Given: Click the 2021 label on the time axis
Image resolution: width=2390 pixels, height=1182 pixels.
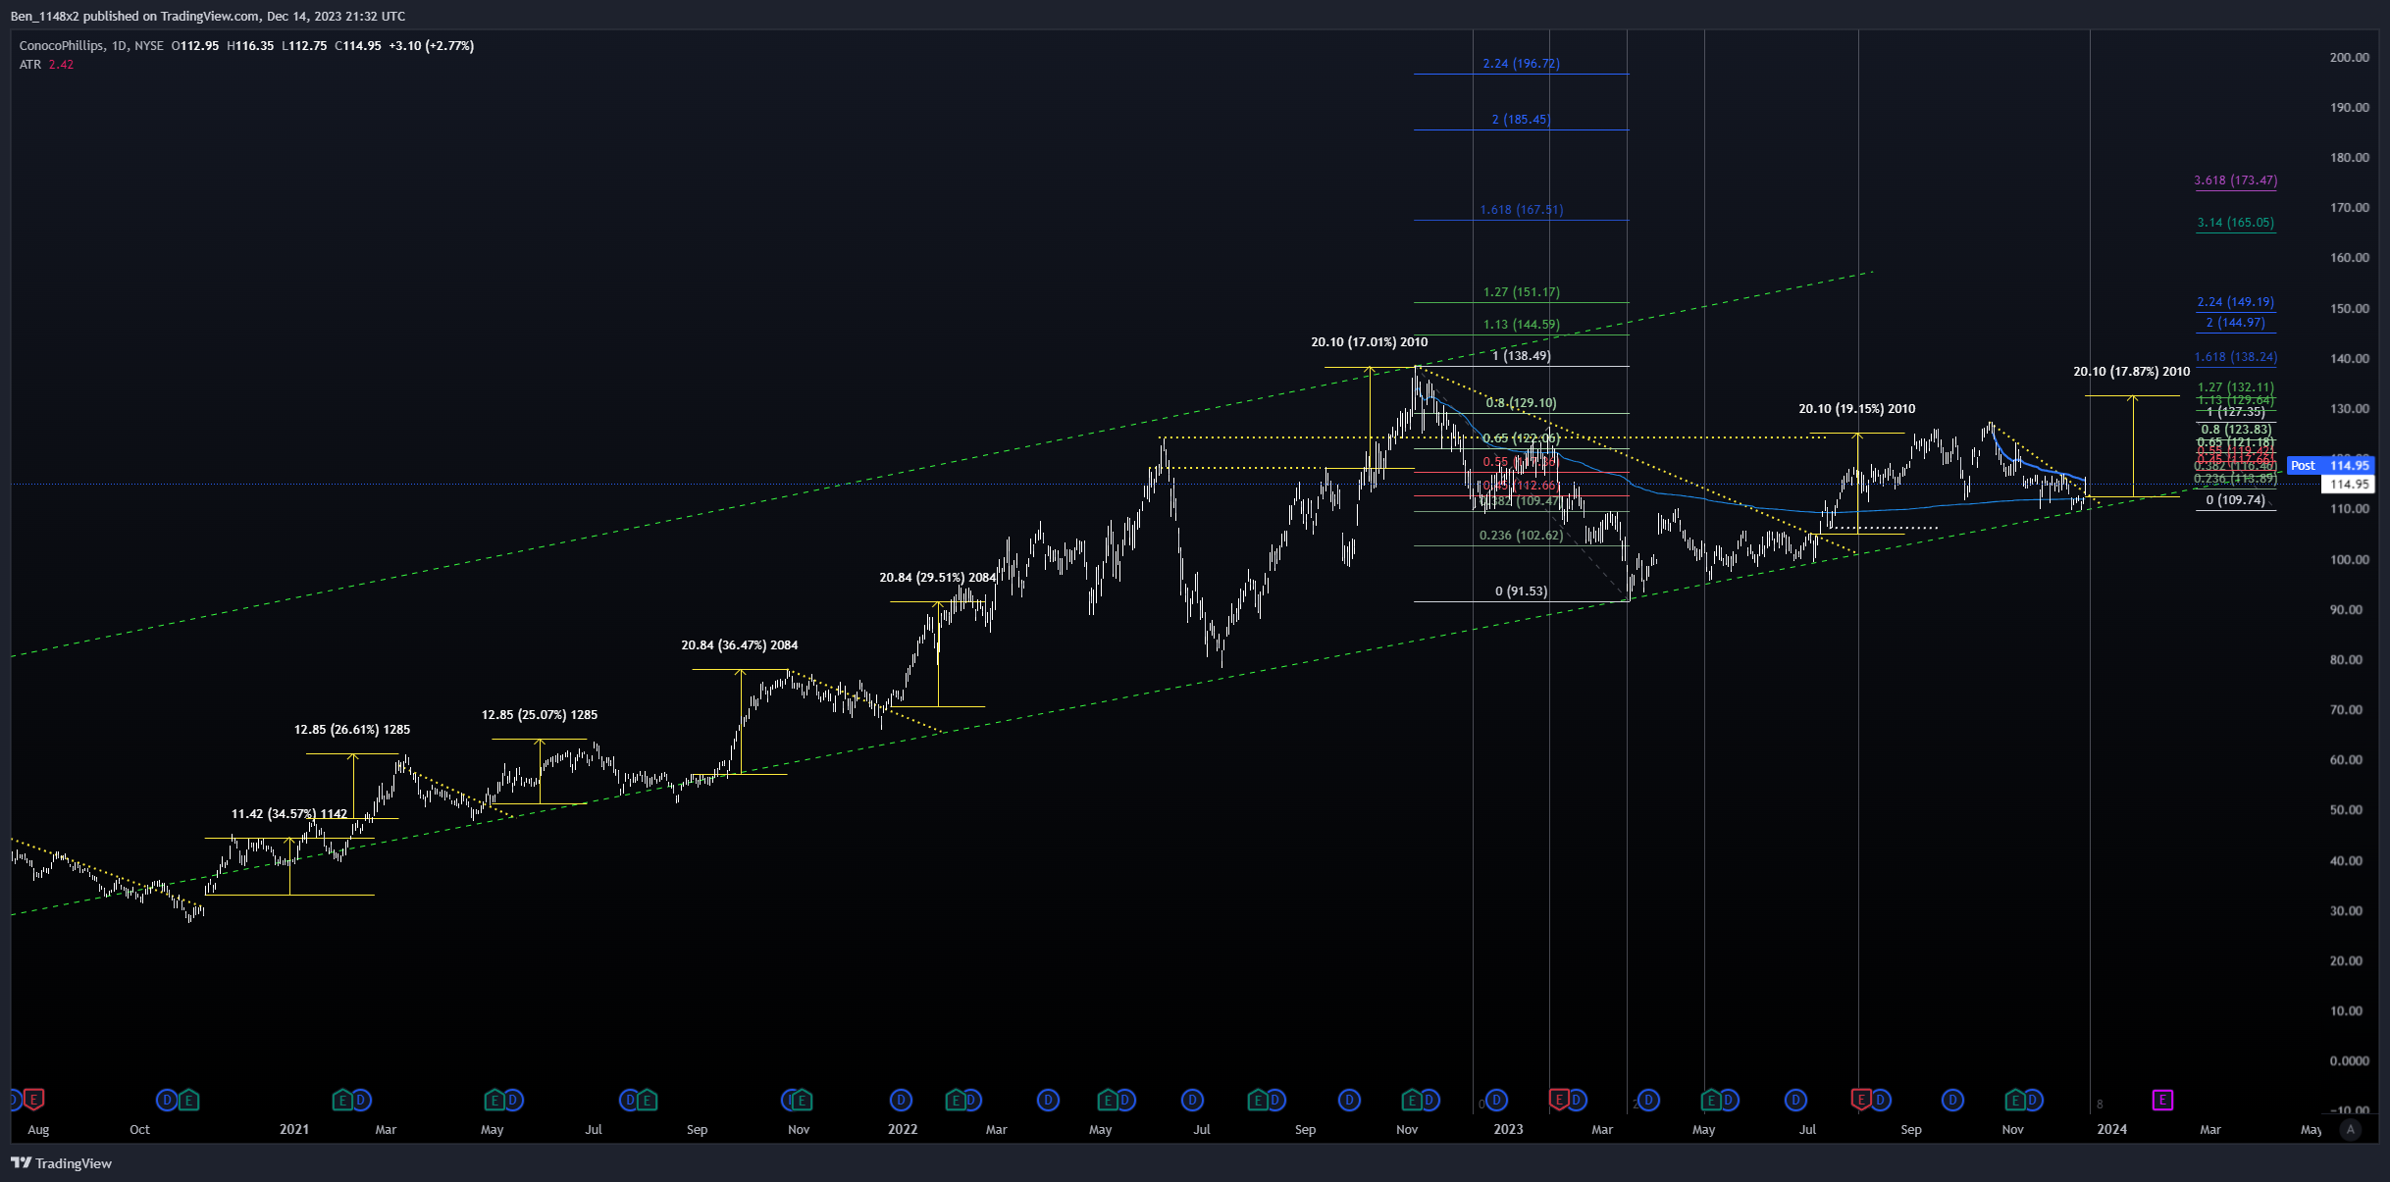Looking at the screenshot, I should click(294, 1129).
